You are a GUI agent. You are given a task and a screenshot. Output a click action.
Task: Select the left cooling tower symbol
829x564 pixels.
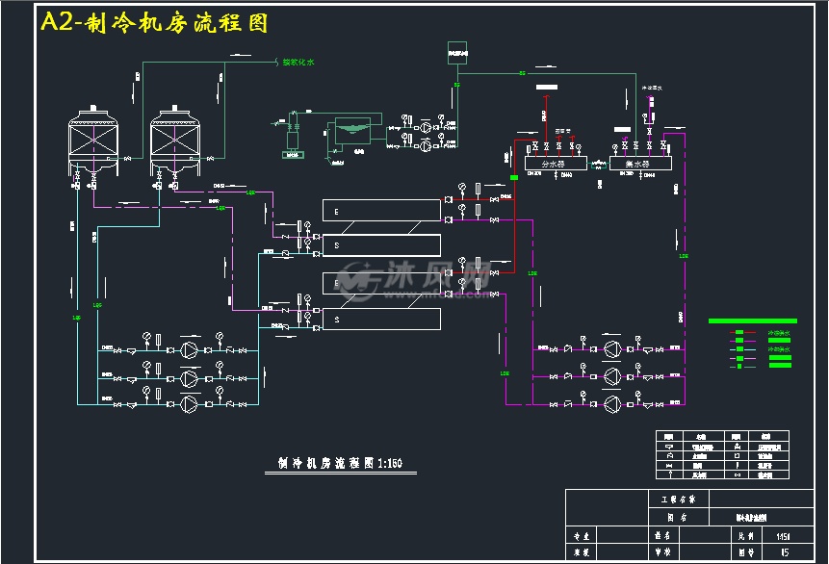[93, 141]
